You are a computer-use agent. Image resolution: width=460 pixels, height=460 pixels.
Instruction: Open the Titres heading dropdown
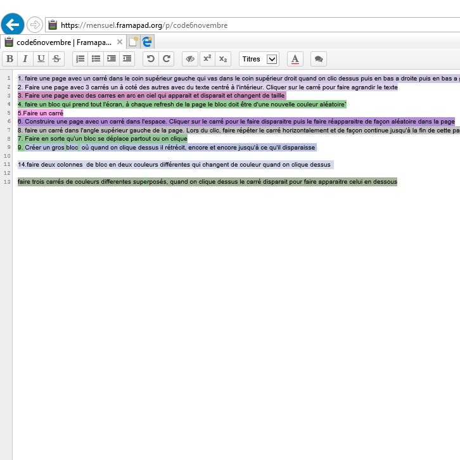[259, 59]
